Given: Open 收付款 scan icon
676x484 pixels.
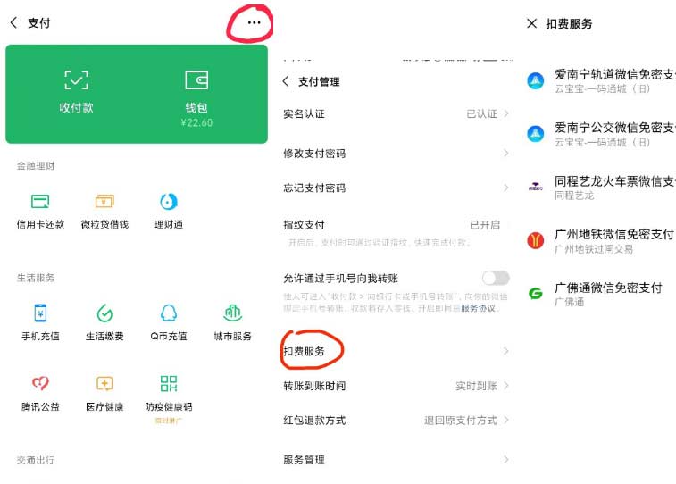Looking at the screenshot, I should point(76,80).
